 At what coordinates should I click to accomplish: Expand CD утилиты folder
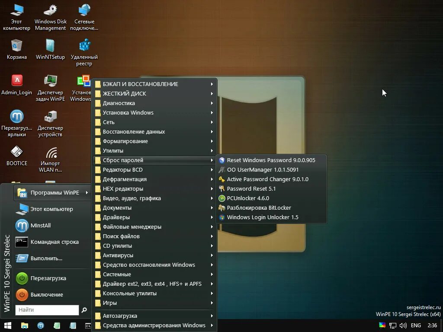point(154,246)
